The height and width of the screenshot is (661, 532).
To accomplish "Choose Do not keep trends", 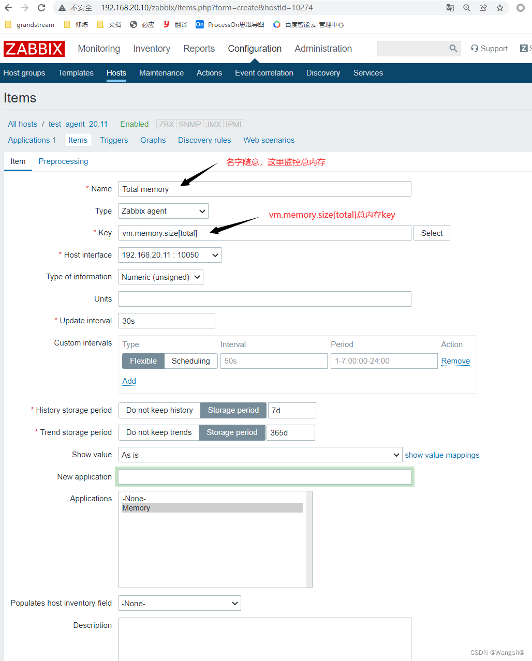I will click(159, 432).
